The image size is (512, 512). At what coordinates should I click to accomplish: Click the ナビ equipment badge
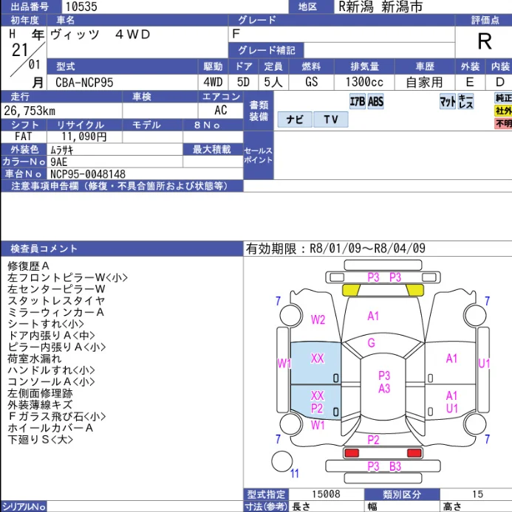(295, 120)
